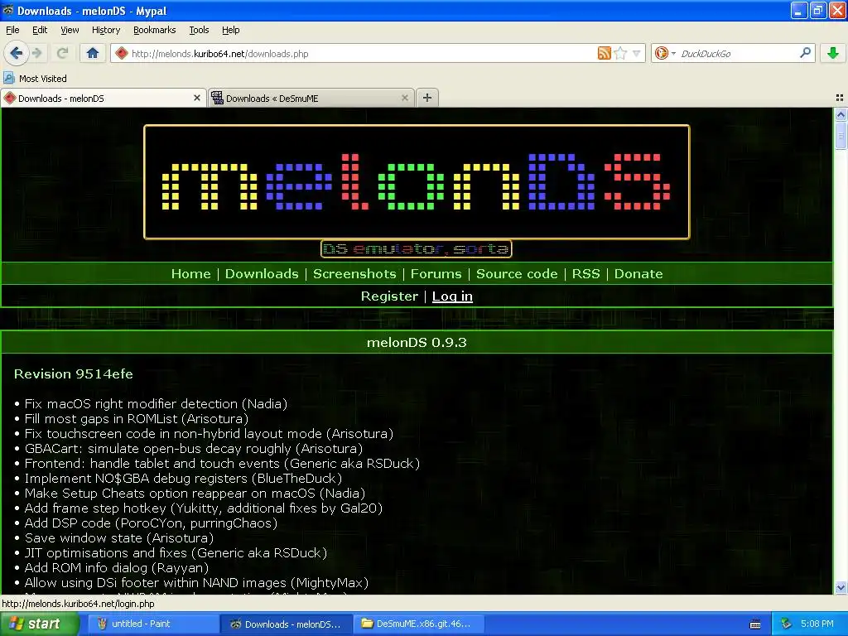
Task: Click the 'melonDS 0.9.3' heading
Action: (x=417, y=342)
